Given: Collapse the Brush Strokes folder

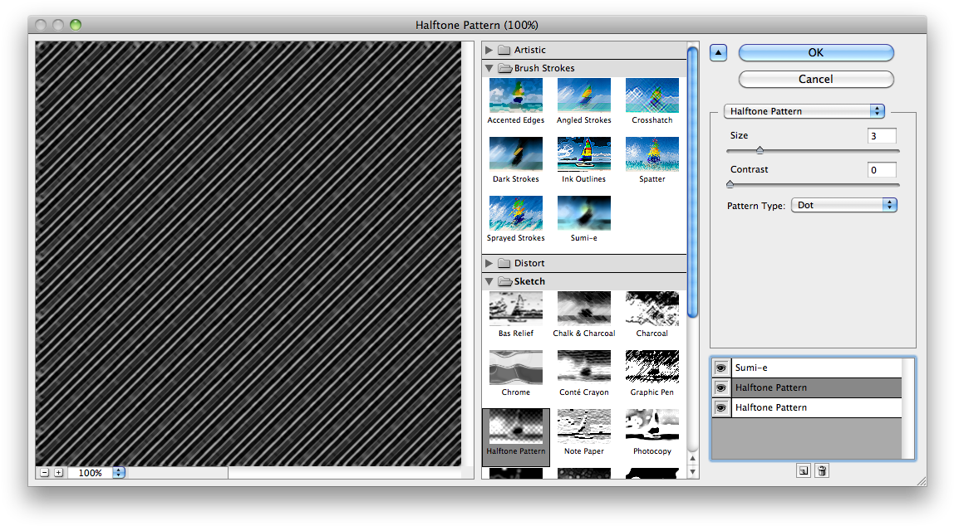Looking at the screenshot, I should (489, 69).
